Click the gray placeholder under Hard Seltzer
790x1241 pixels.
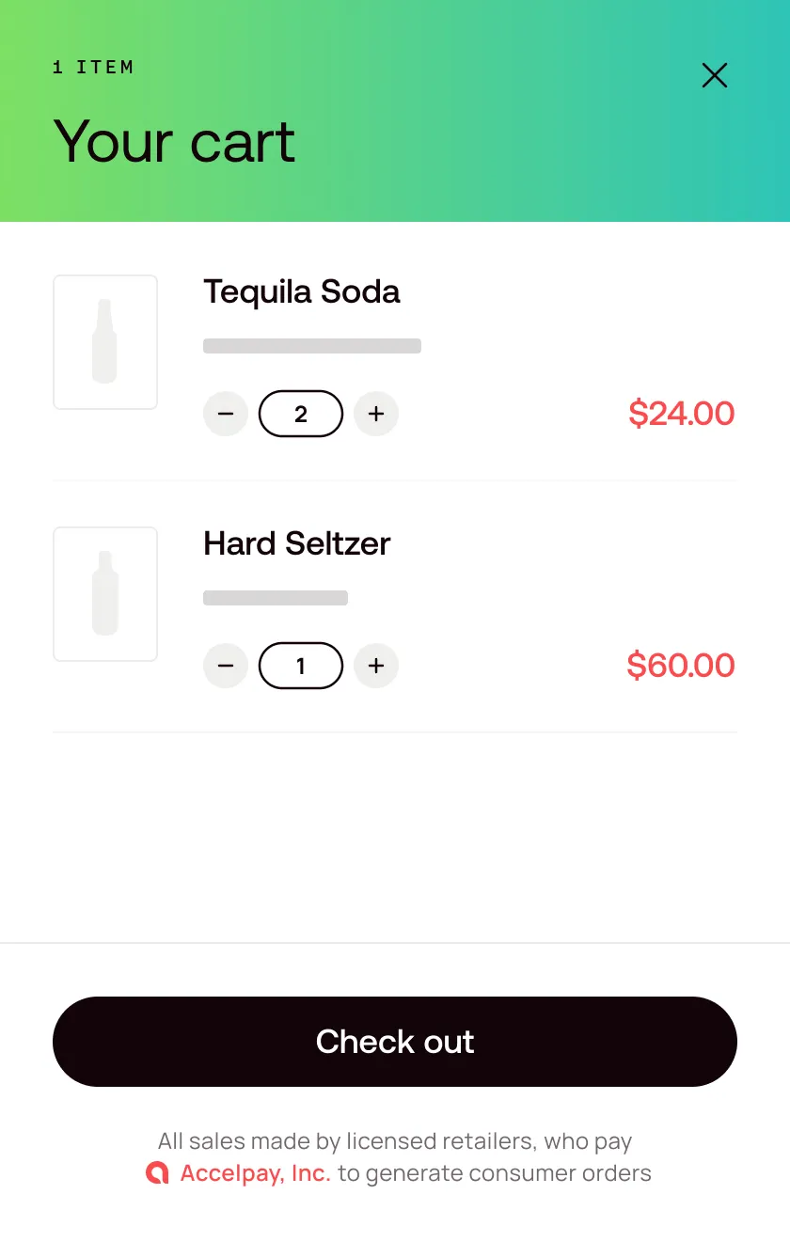pyautogui.click(x=276, y=598)
